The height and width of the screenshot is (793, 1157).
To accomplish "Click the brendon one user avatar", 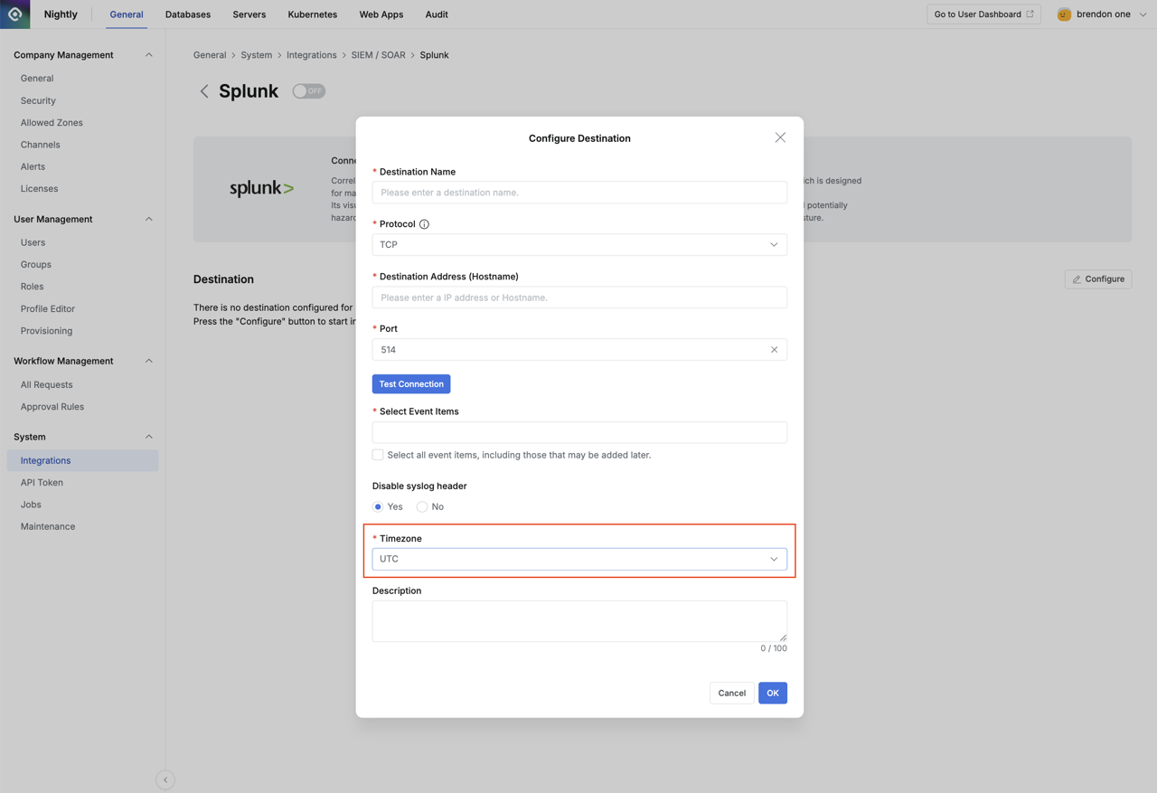I will [x=1064, y=14].
